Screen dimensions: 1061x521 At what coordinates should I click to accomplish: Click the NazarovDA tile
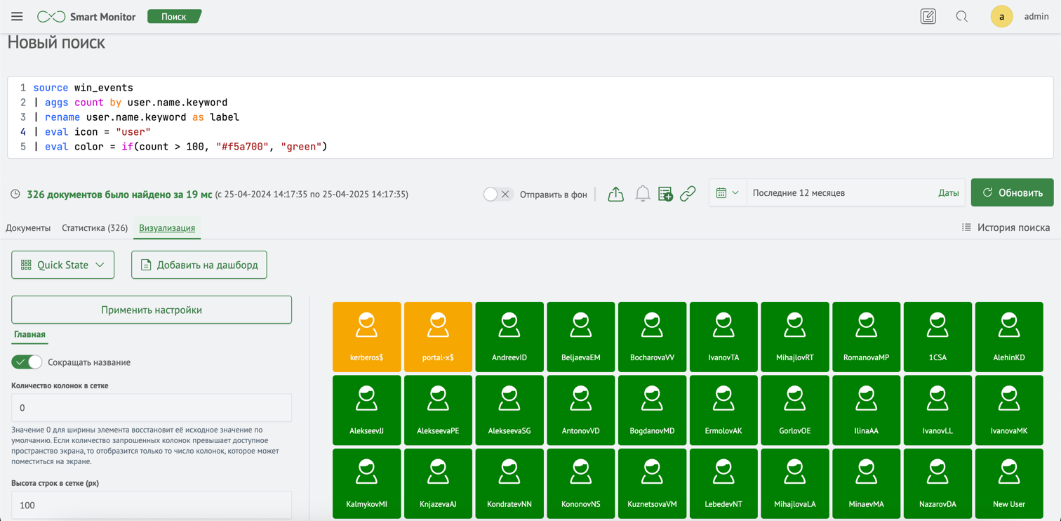point(937,483)
